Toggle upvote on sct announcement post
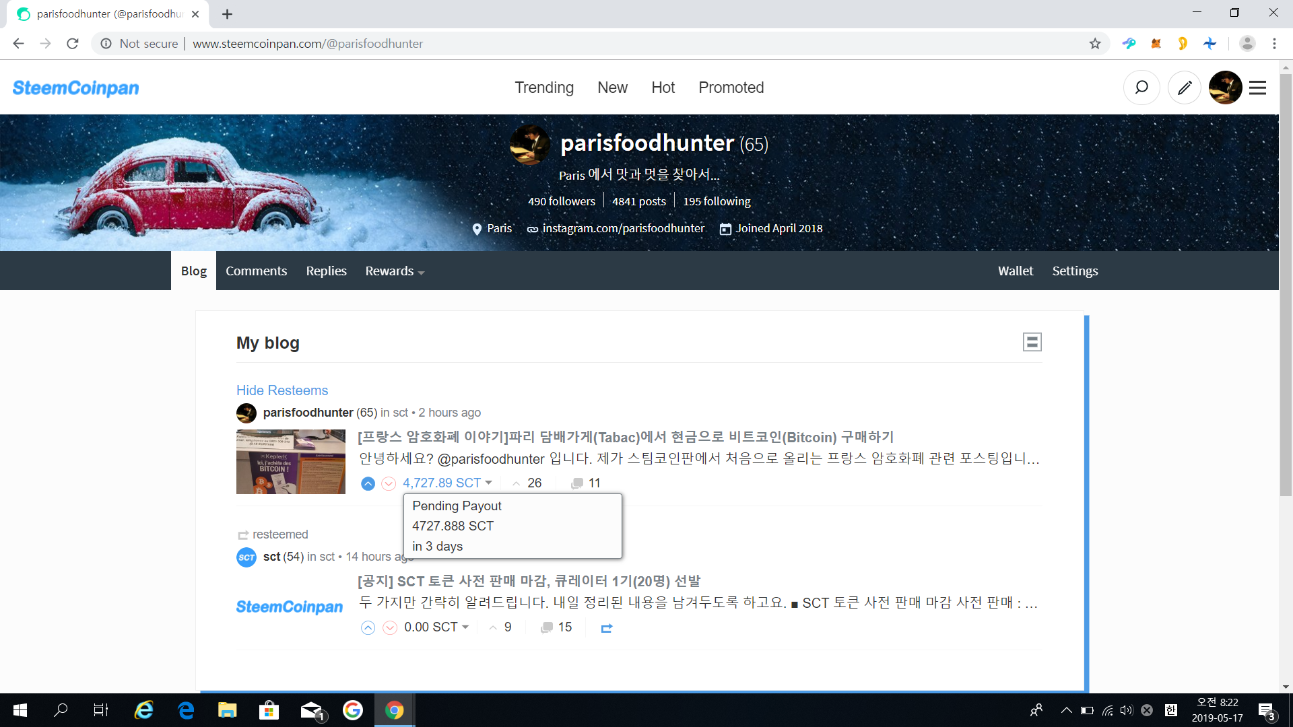 click(x=368, y=627)
